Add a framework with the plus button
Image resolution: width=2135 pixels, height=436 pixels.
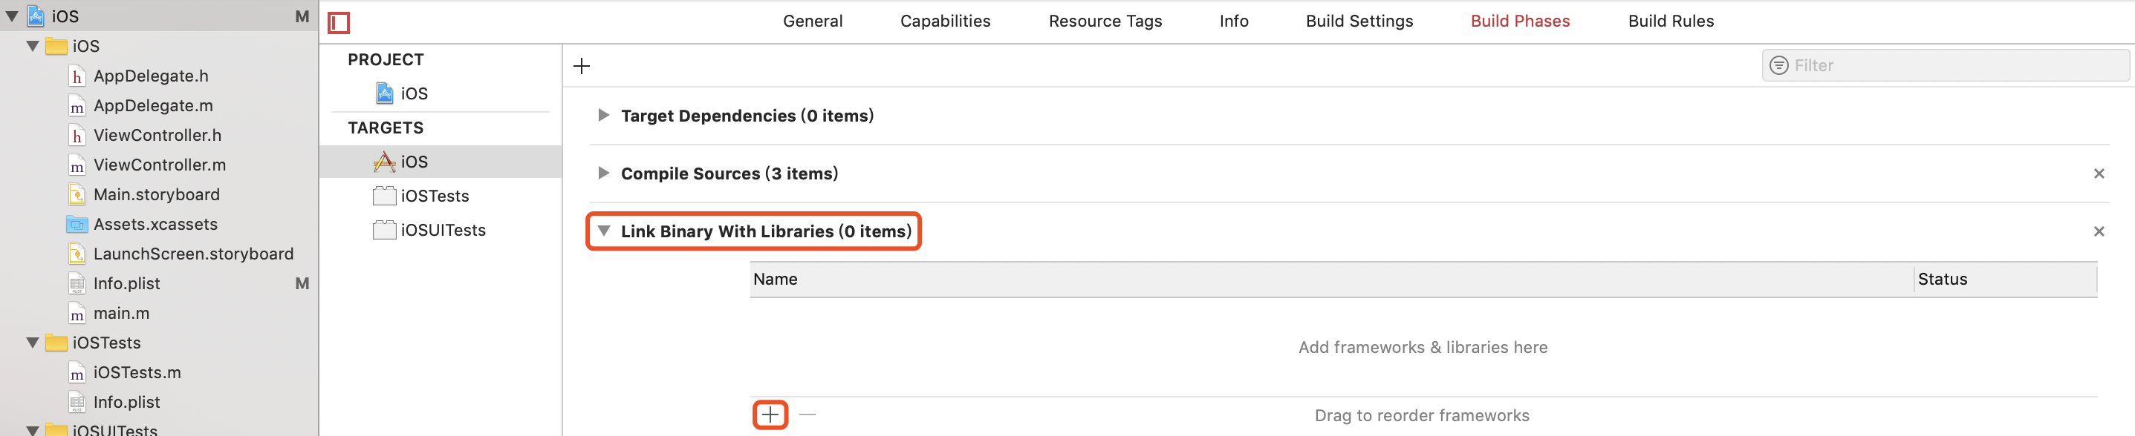tap(770, 414)
